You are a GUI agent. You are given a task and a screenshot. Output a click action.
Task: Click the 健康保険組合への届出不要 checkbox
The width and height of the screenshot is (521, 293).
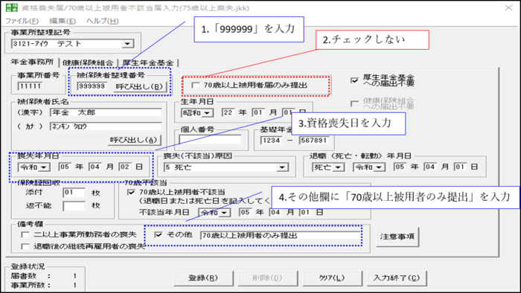coord(354,104)
